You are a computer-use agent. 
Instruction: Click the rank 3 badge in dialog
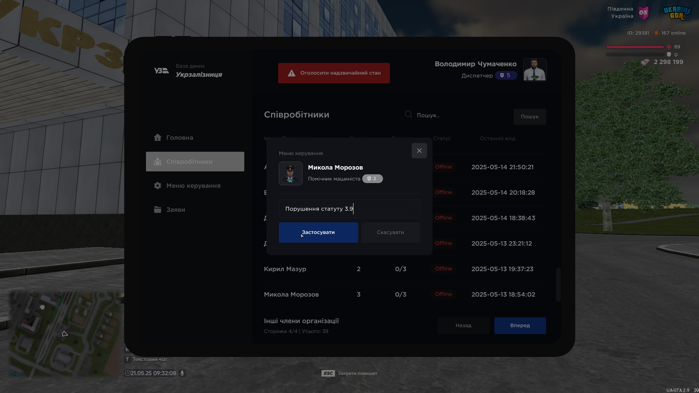(372, 178)
